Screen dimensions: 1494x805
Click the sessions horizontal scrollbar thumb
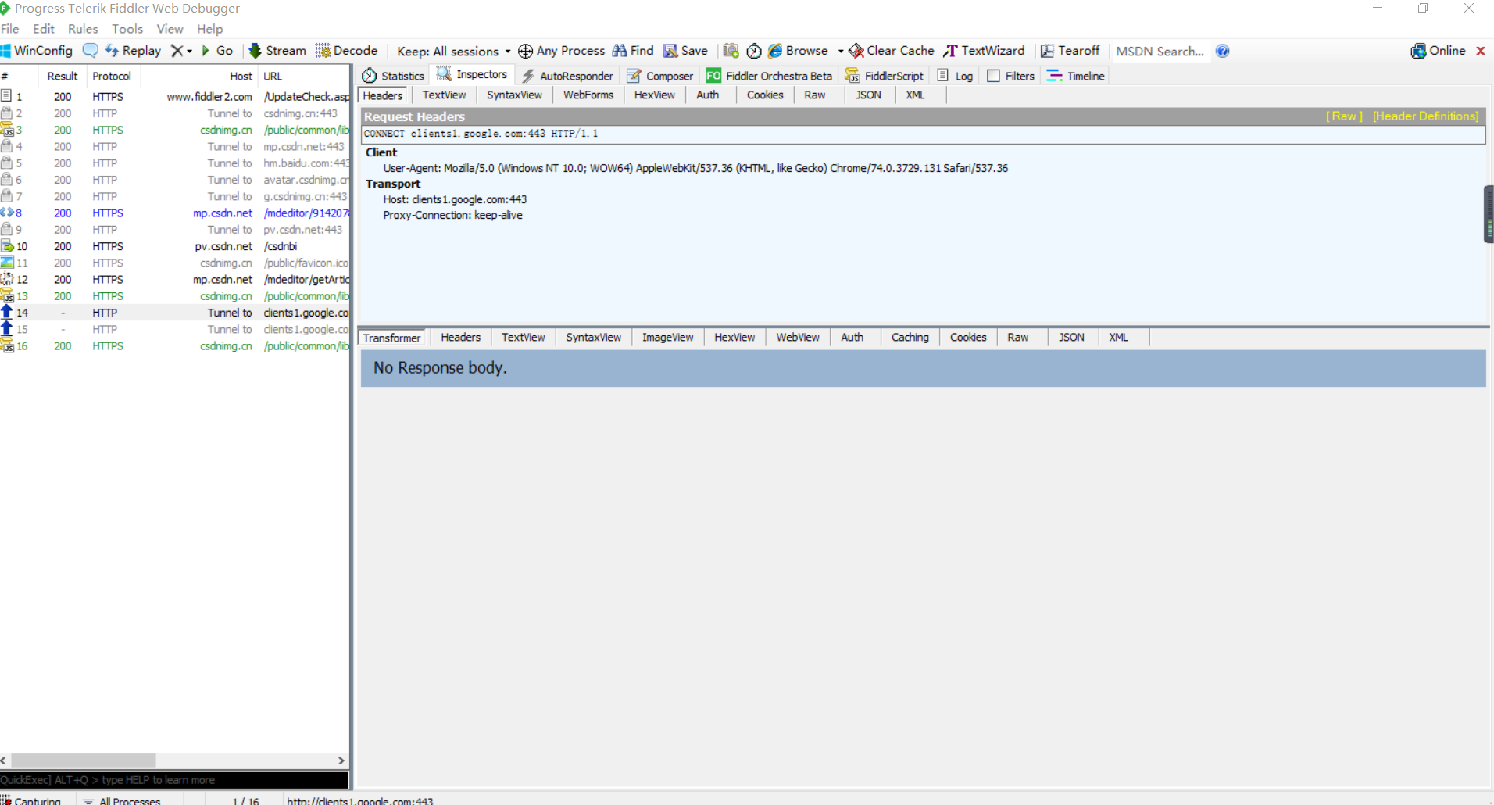84,760
